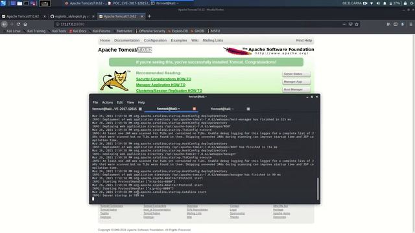Screen dimensions: 415x233
Task: Switch to exploit.py GitHub tab
Action: [70, 16]
